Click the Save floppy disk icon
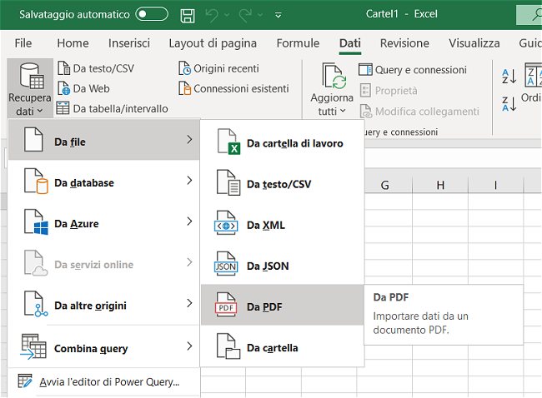Image resolution: width=542 pixels, height=398 pixels. pos(188,16)
